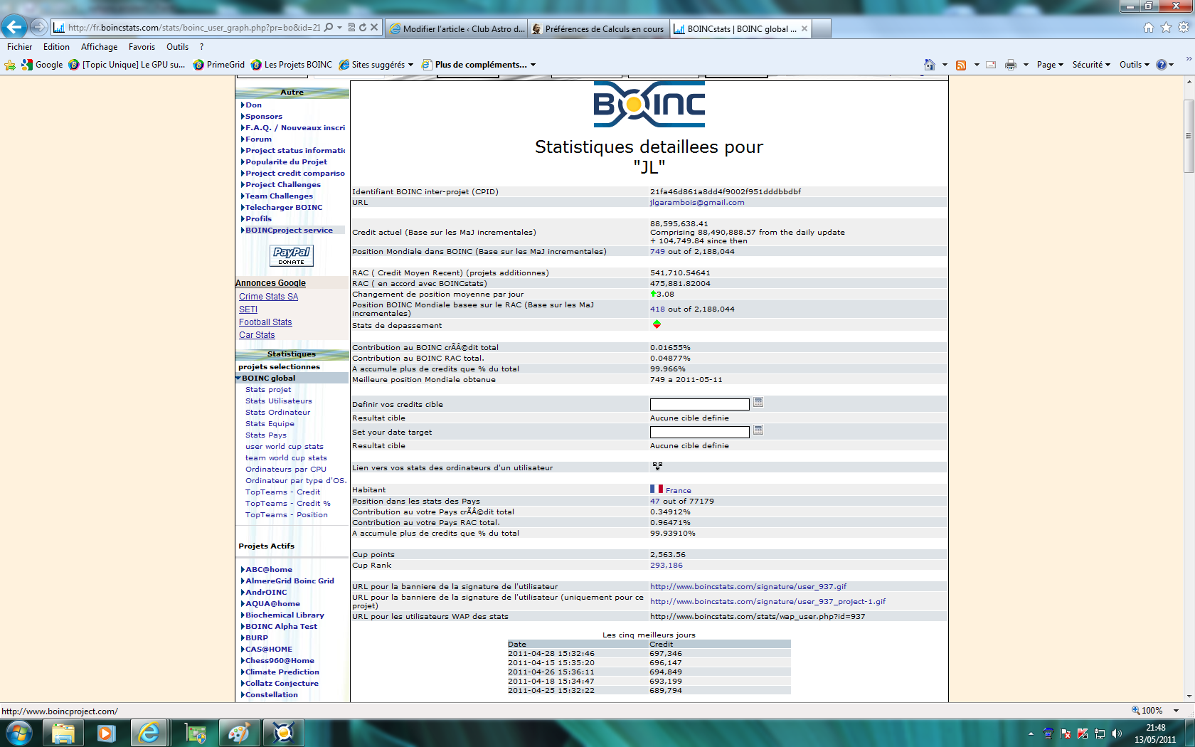1195x747 pixels.
Task: Open the top-right Home house icon
Action: coord(1148,28)
